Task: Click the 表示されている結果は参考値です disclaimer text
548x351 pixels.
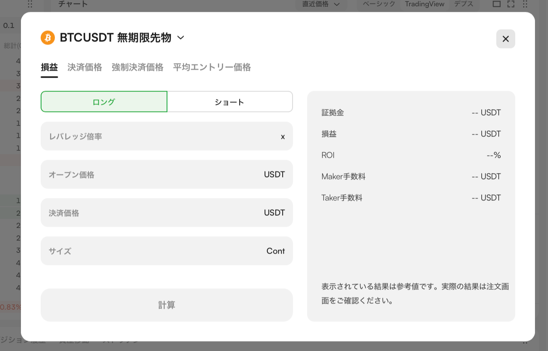Action: pos(415,293)
